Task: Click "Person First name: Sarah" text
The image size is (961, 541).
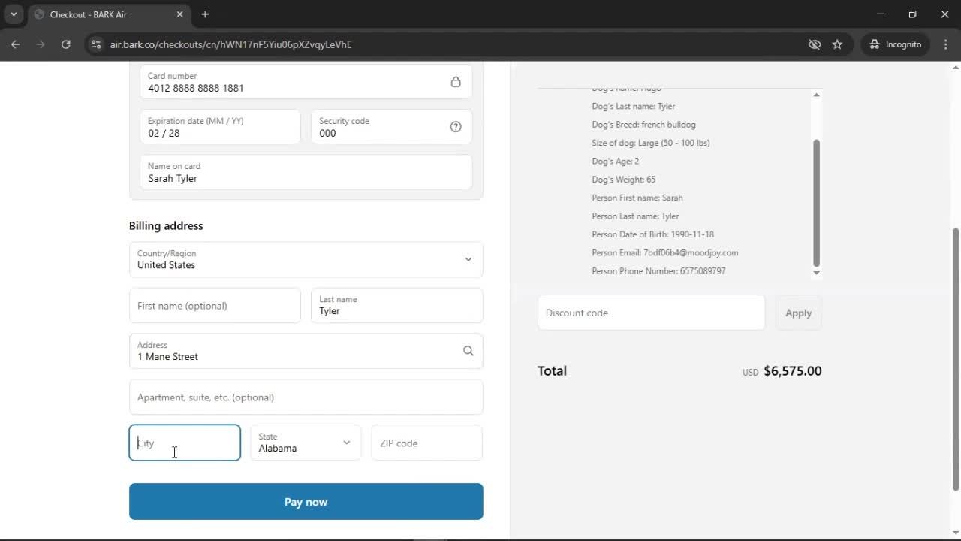Action: click(x=637, y=198)
